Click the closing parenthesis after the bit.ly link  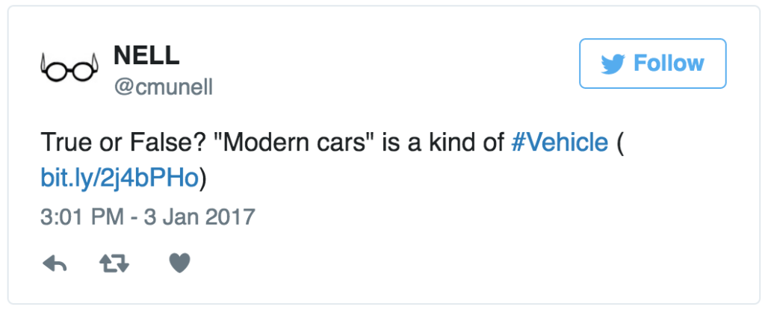coord(203,179)
